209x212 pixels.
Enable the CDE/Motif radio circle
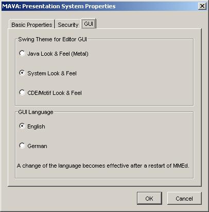point(22,92)
